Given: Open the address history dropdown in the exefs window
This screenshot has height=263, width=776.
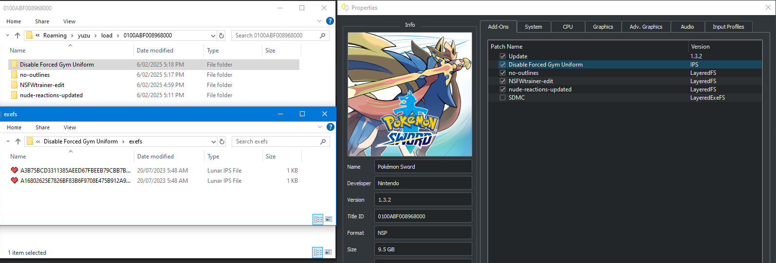Looking at the screenshot, I should coord(213,141).
